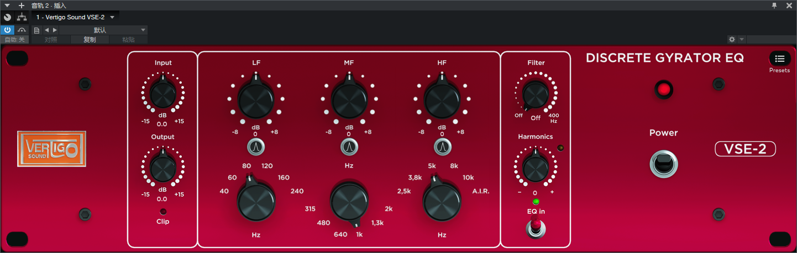Select the 640 Hz MF frequency label

coord(340,234)
